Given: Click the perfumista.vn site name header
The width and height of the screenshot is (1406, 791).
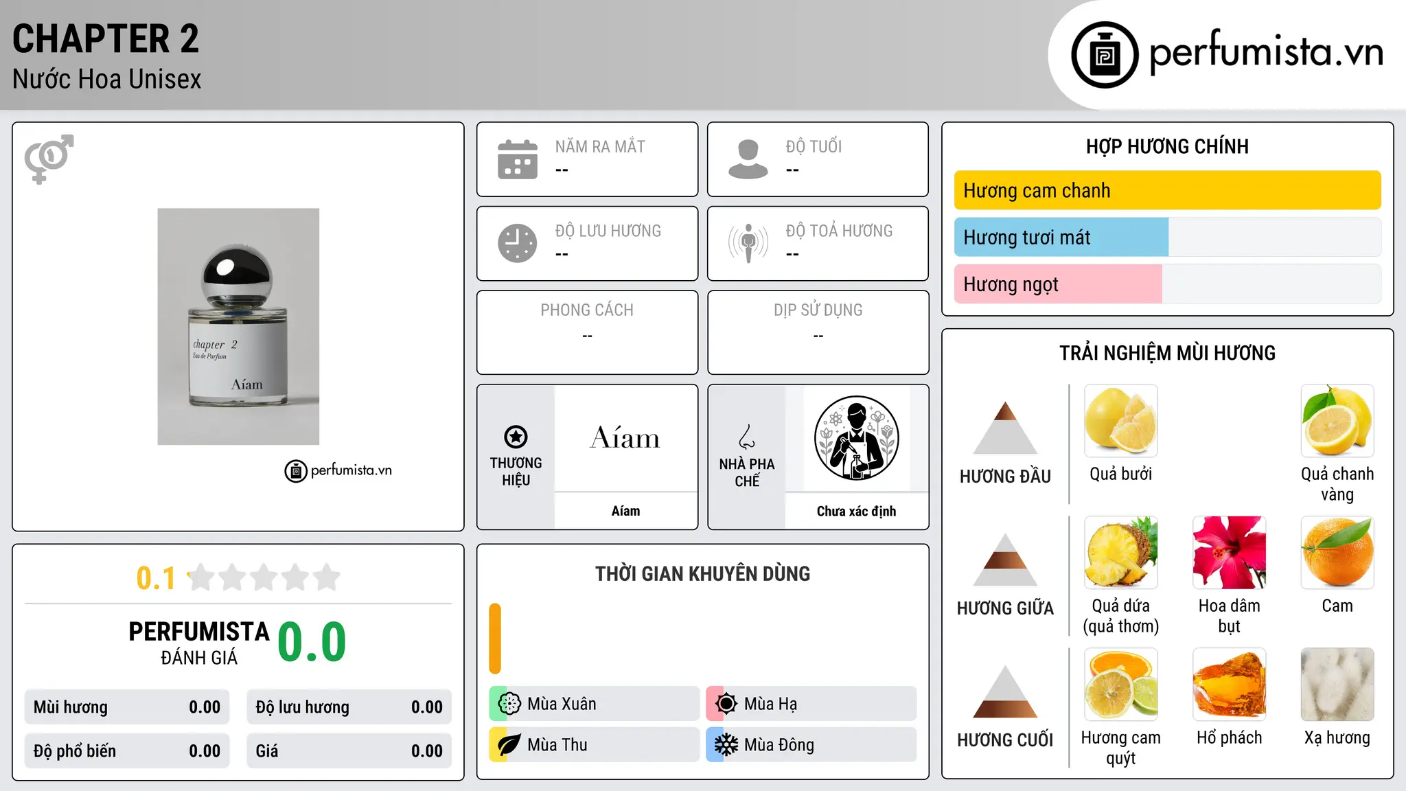Looking at the screenshot, I should tap(1266, 52).
